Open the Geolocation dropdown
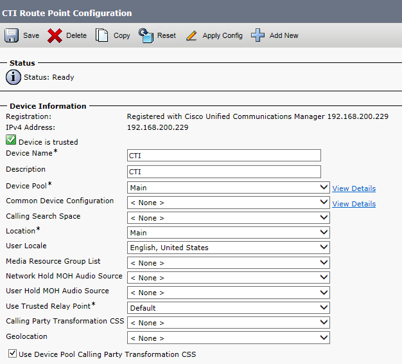This screenshot has height=364, width=402. coord(229,338)
